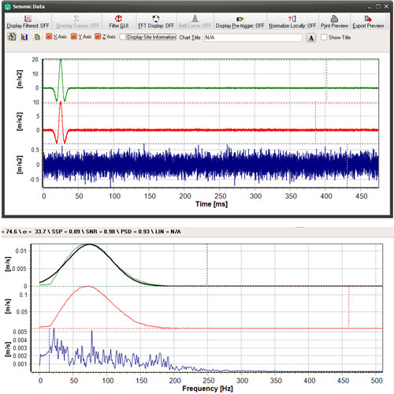The width and height of the screenshot is (394, 394).
Task: Click the copy icon in second toolbar row
Action: coord(37,37)
